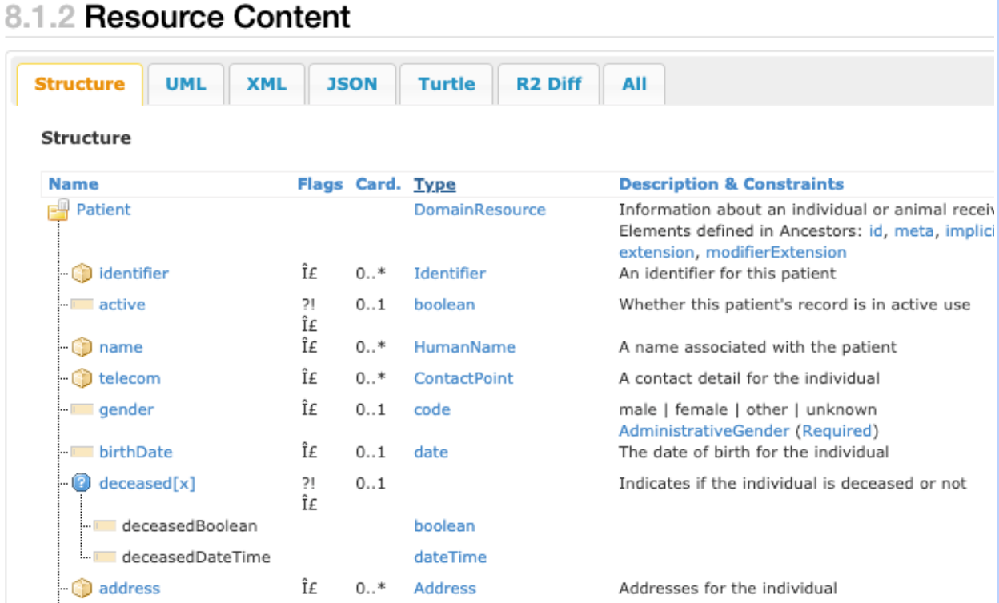The height and width of the screenshot is (603, 999).
Task: Open the dateTime type link
Action: 450,557
